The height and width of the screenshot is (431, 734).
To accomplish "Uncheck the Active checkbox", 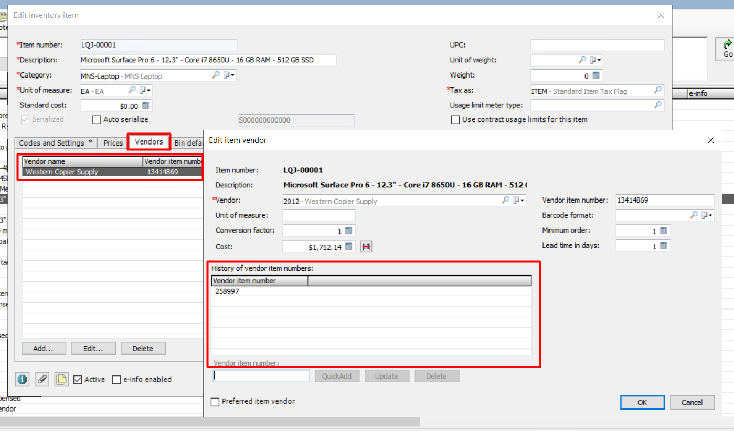I will (x=78, y=380).
